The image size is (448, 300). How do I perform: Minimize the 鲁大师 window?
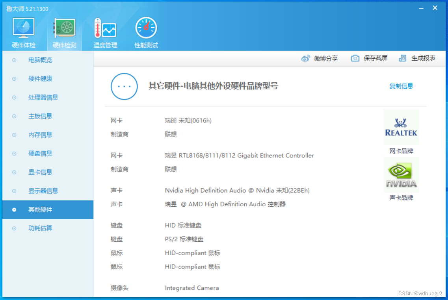coord(421,8)
